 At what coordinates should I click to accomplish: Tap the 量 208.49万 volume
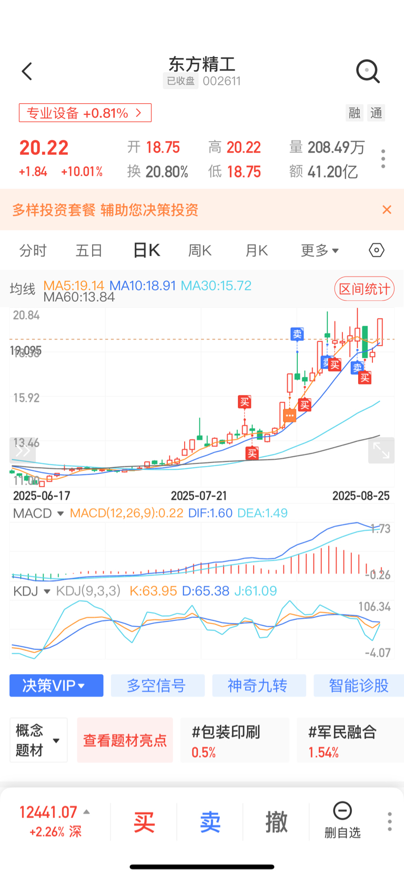327,147
